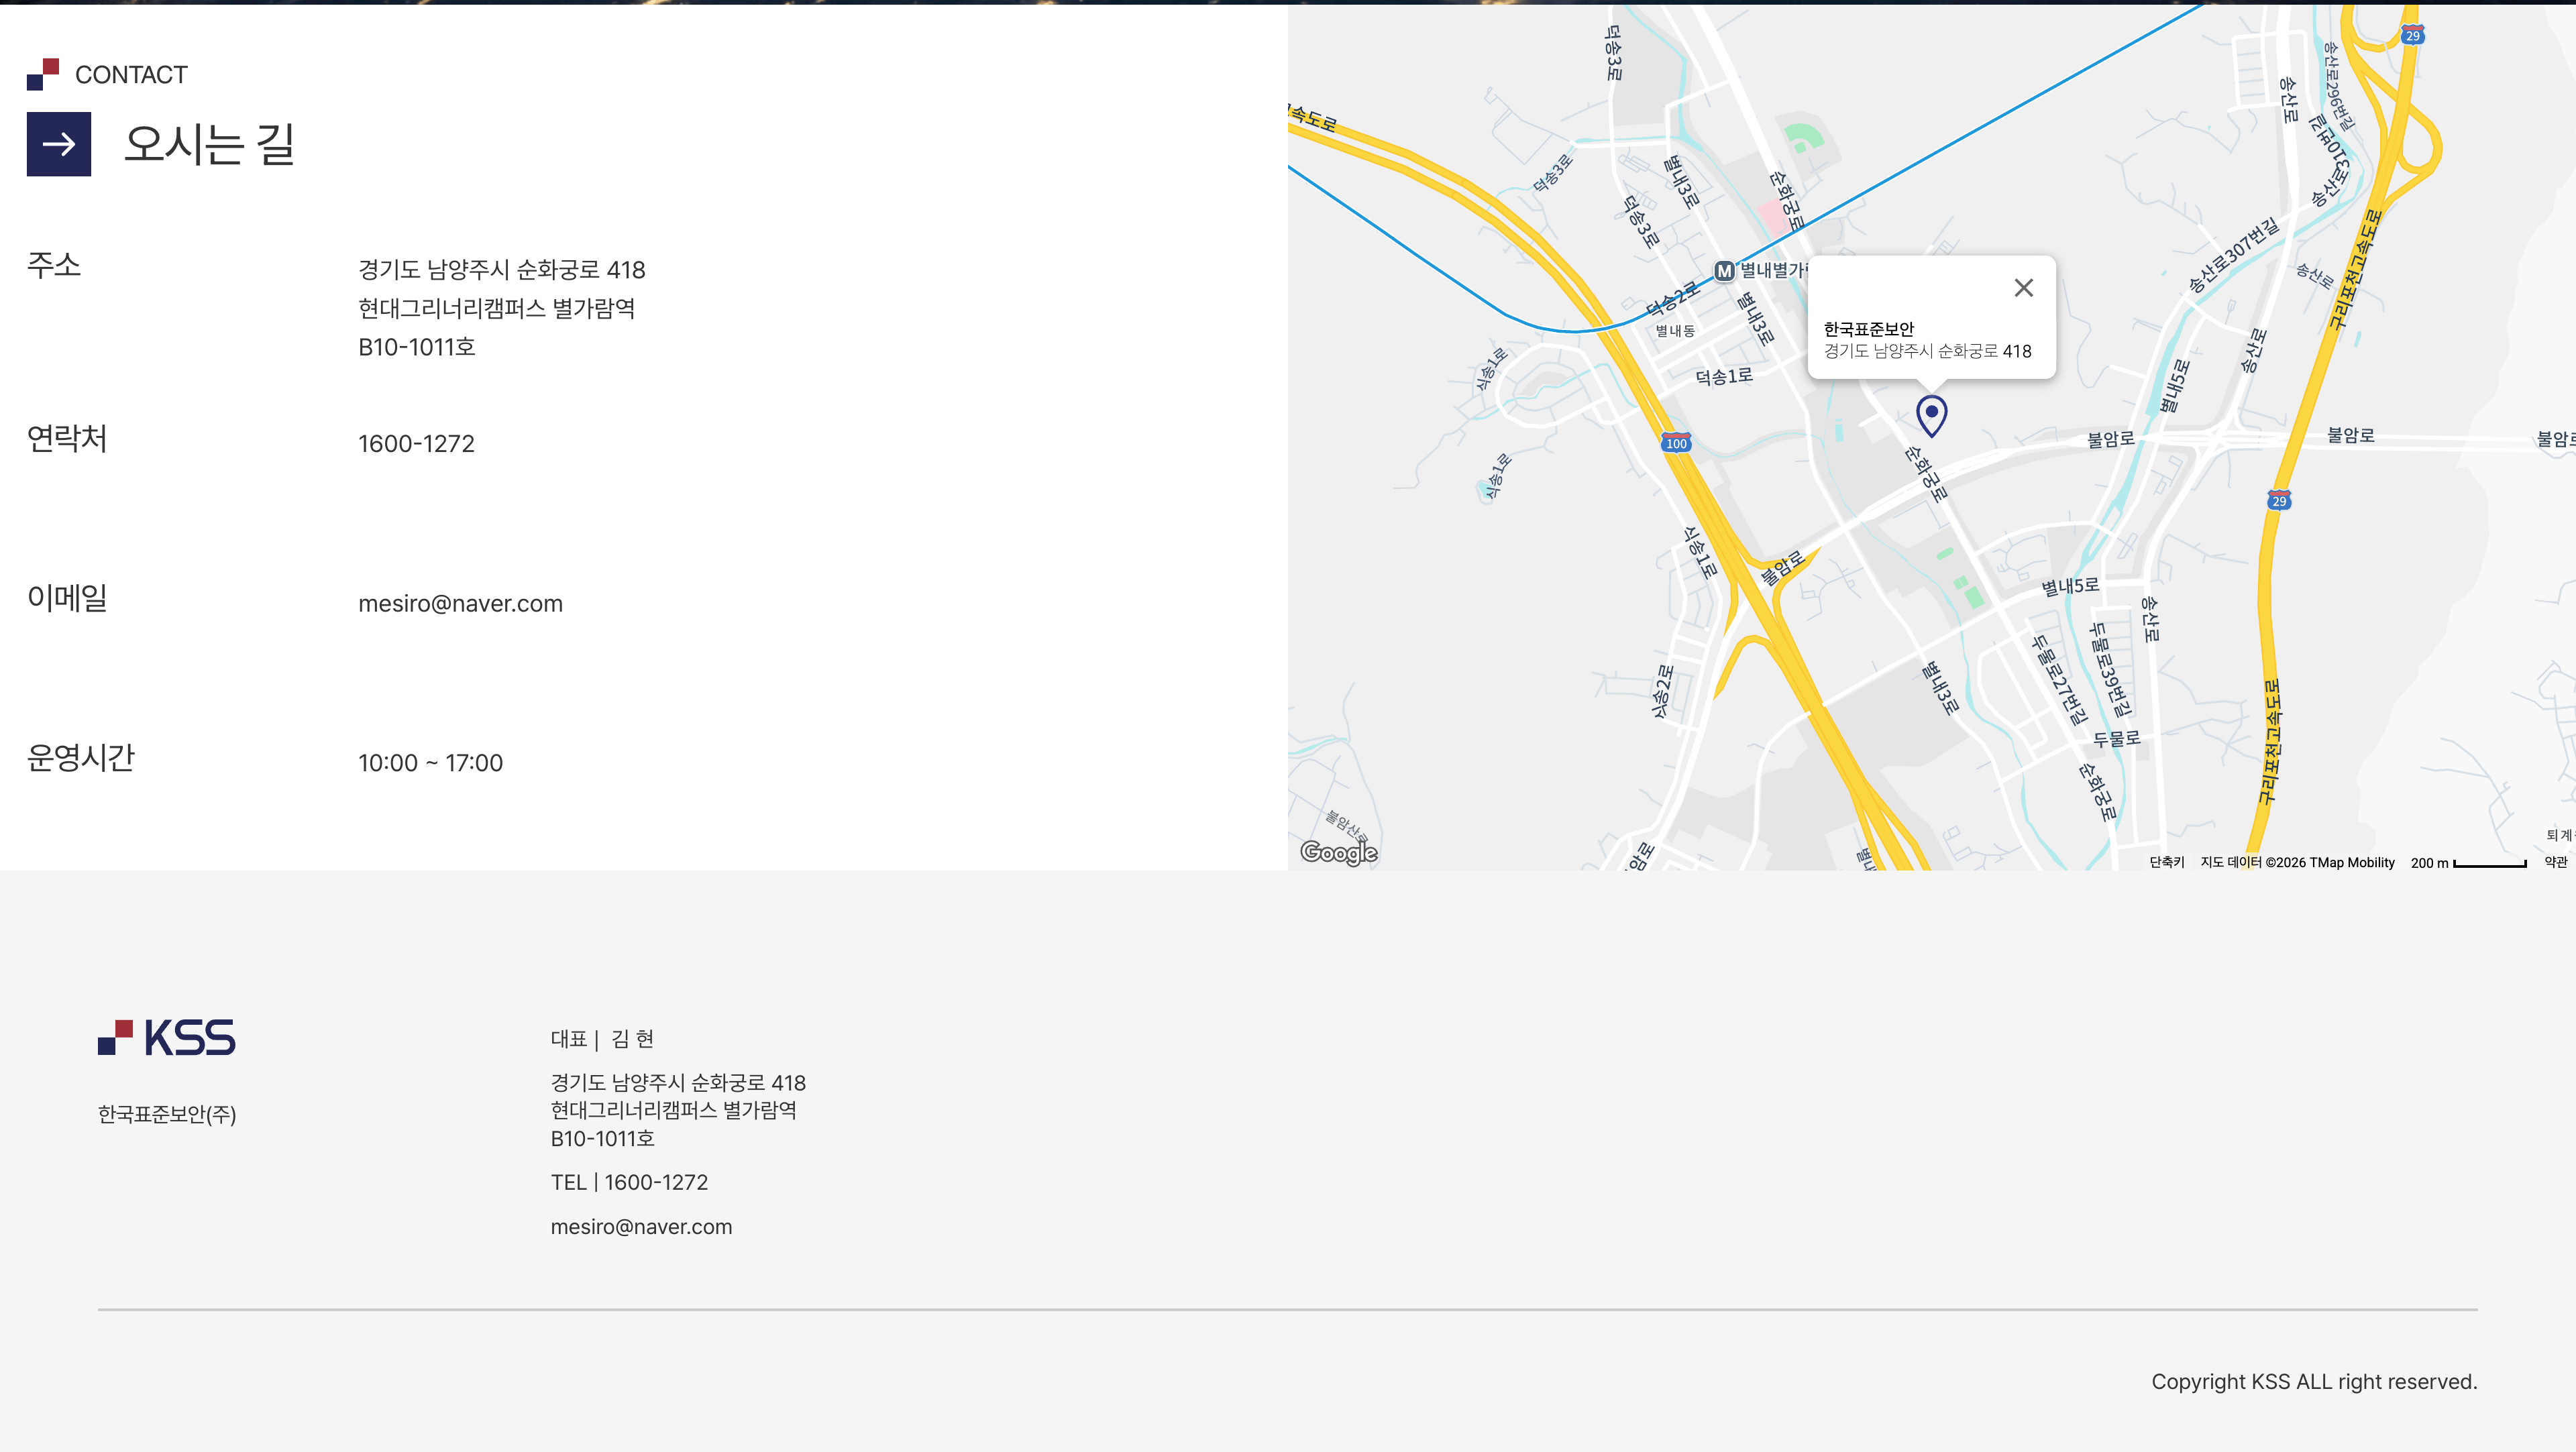This screenshot has height=1452, width=2576.
Task: Click the email mesiro@naver.com in contact section
Action: pyautogui.click(x=461, y=603)
